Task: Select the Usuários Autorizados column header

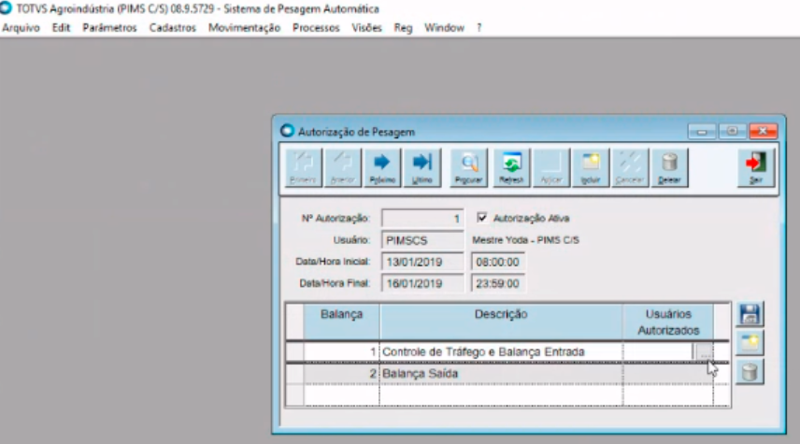Action: point(668,322)
